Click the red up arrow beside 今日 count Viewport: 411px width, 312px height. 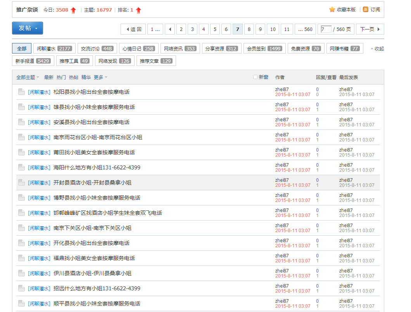pos(73,10)
